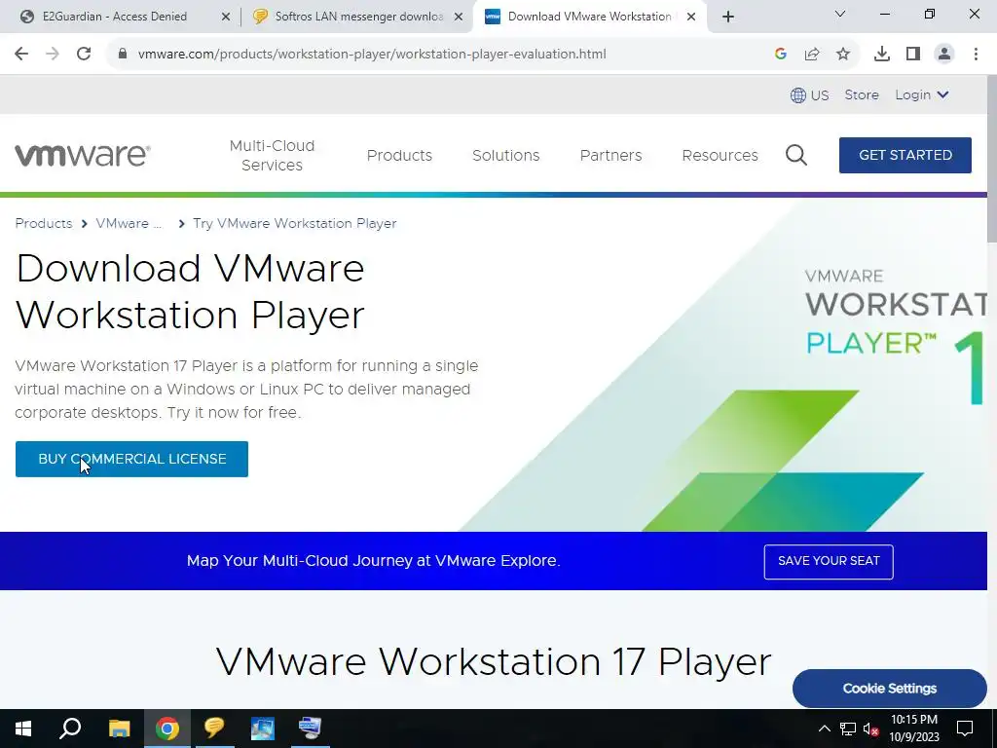Viewport: 997px width, 748px height.
Task: Open the Partners menu
Action: (611, 155)
